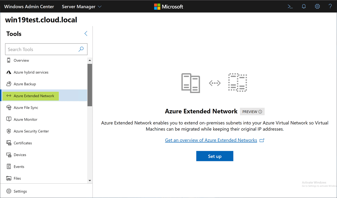This screenshot has height=198, width=337.
Task: Click the Microsoft logo
Action: (169, 6)
